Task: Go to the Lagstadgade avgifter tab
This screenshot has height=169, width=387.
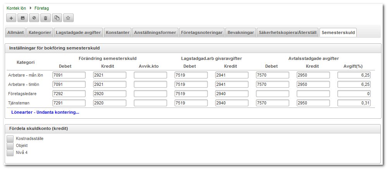Action: pyautogui.click(x=78, y=32)
